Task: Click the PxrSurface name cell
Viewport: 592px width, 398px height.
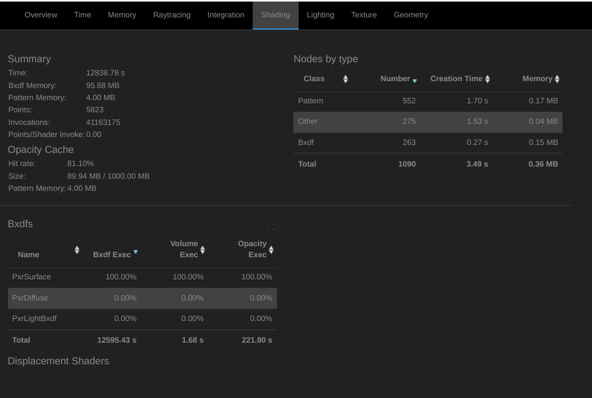Action: pos(31,277)
